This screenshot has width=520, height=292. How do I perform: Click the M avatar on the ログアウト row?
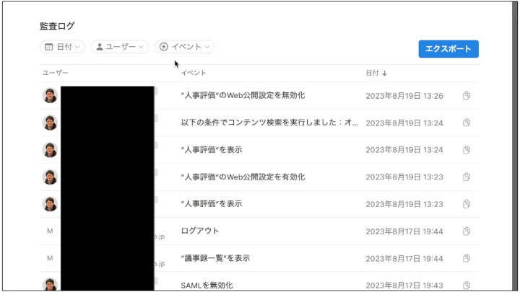tap(50, 231)
